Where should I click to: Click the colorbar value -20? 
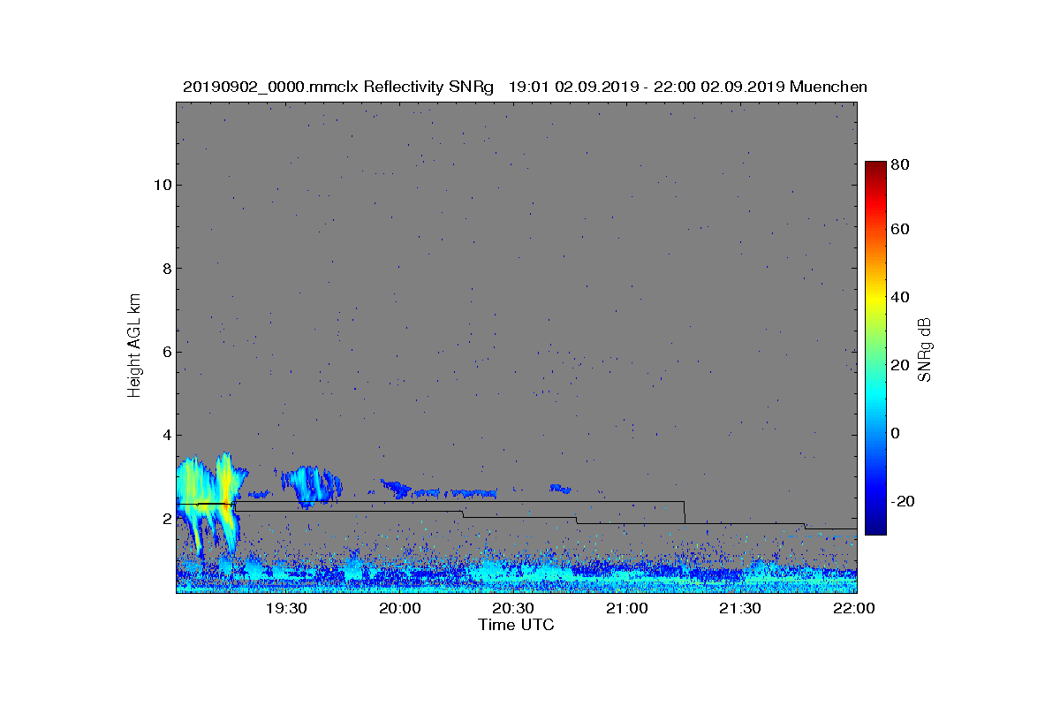click(x=904, y=501)
